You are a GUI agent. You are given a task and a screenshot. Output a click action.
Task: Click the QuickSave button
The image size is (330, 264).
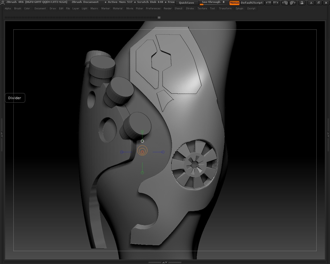[187, 3]
